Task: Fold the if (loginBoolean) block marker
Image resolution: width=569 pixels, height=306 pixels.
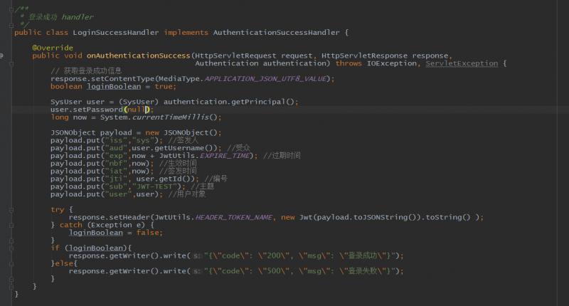Action: tap(11, 248)
